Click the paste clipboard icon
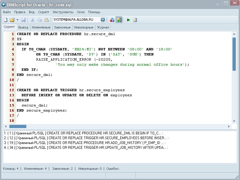The width and height of the screenshot is (240, 180). click(46, 20)
